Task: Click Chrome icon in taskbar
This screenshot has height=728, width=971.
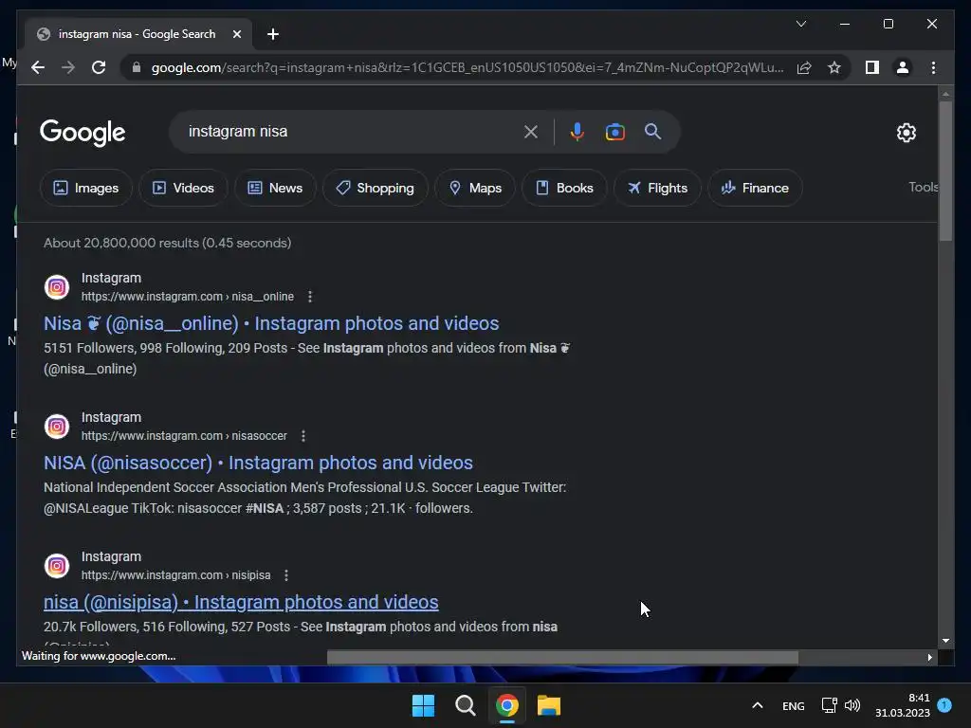Action: [507, 705]
